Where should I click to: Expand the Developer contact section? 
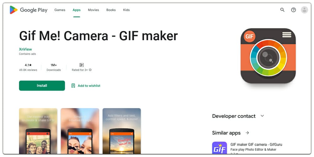(x=262, y=116)
